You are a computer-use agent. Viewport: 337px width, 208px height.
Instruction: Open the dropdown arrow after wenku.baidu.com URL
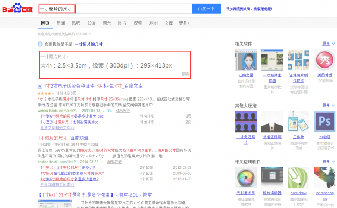(x=103, y=111)
